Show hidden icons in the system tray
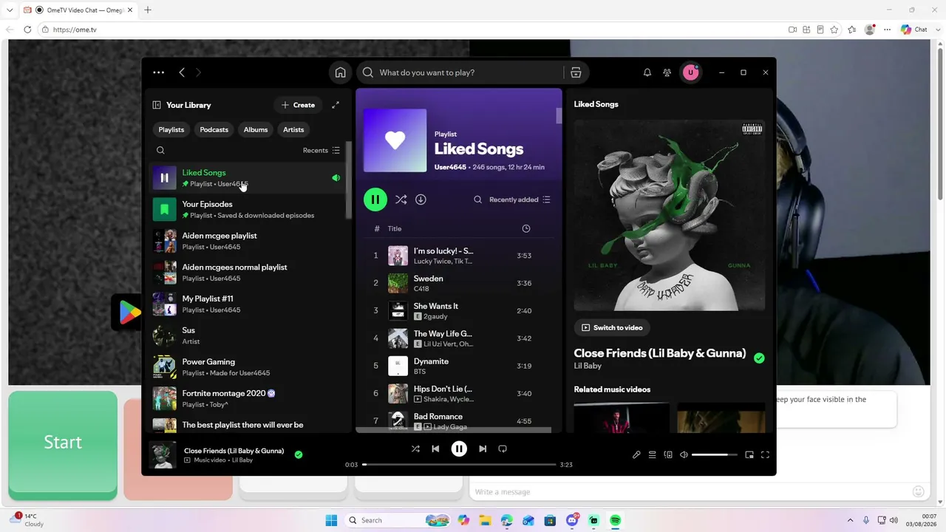 tap(850, 520)
